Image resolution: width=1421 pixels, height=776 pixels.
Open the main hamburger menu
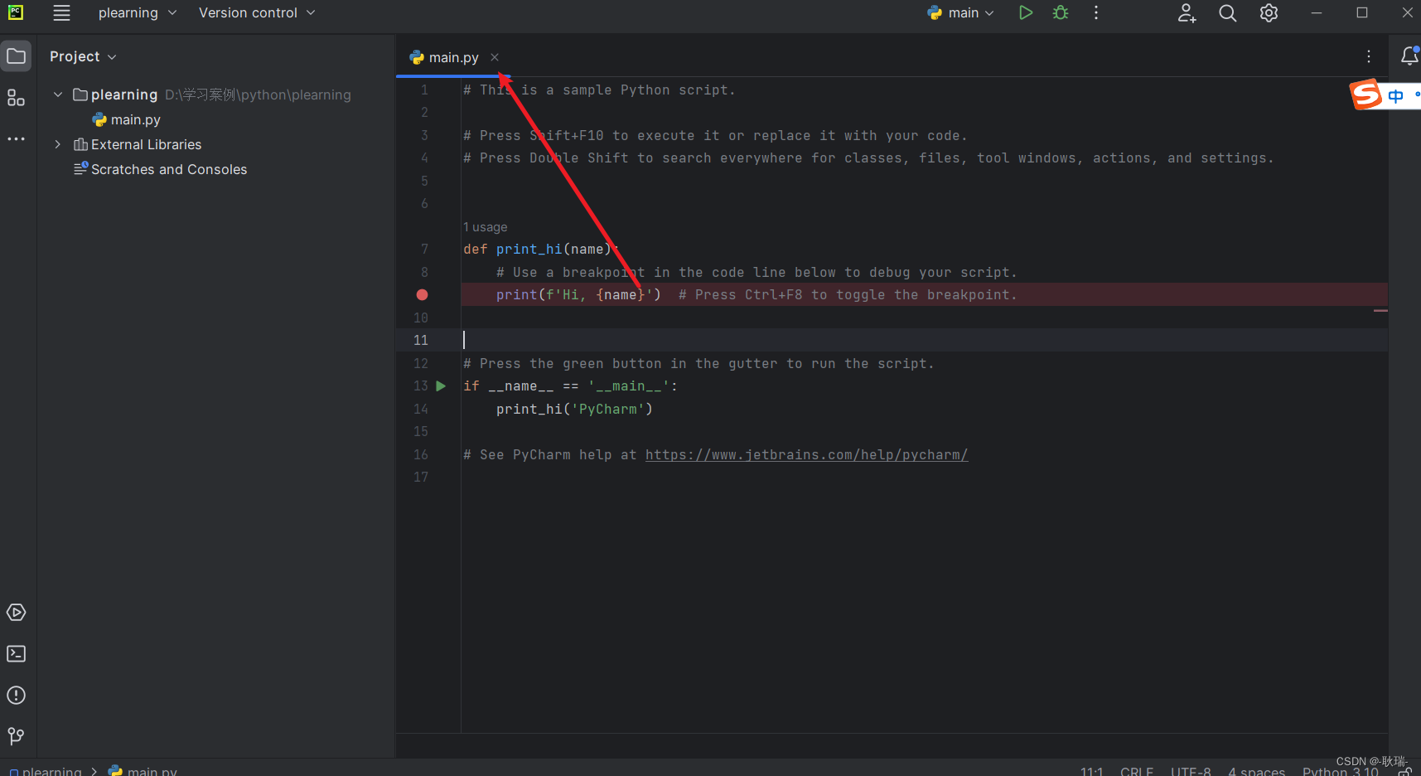[61, 12]
